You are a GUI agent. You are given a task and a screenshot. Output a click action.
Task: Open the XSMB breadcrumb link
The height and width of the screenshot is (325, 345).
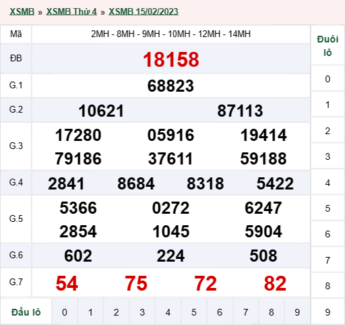pyautogui.click(x=22, y=11)
